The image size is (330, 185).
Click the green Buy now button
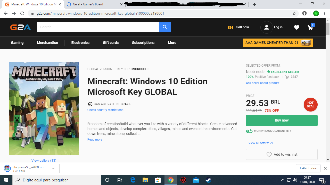click(282, 121)
